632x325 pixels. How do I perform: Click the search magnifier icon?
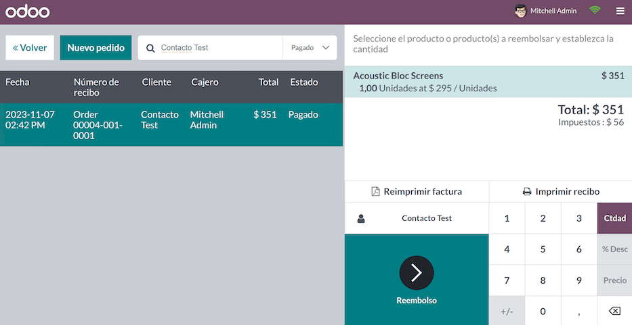(151, 48)
